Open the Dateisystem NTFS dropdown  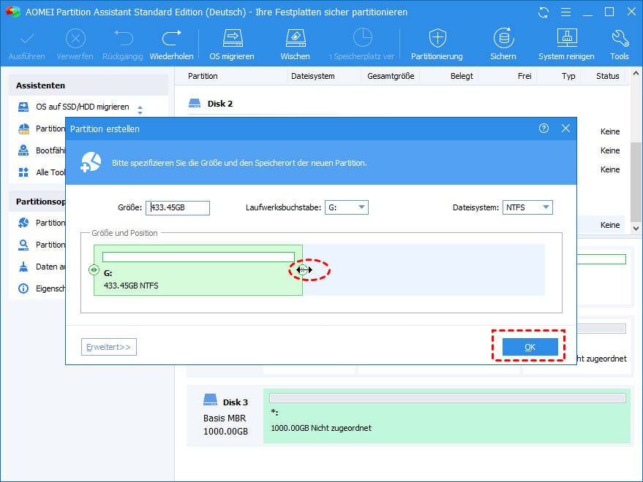527,207
